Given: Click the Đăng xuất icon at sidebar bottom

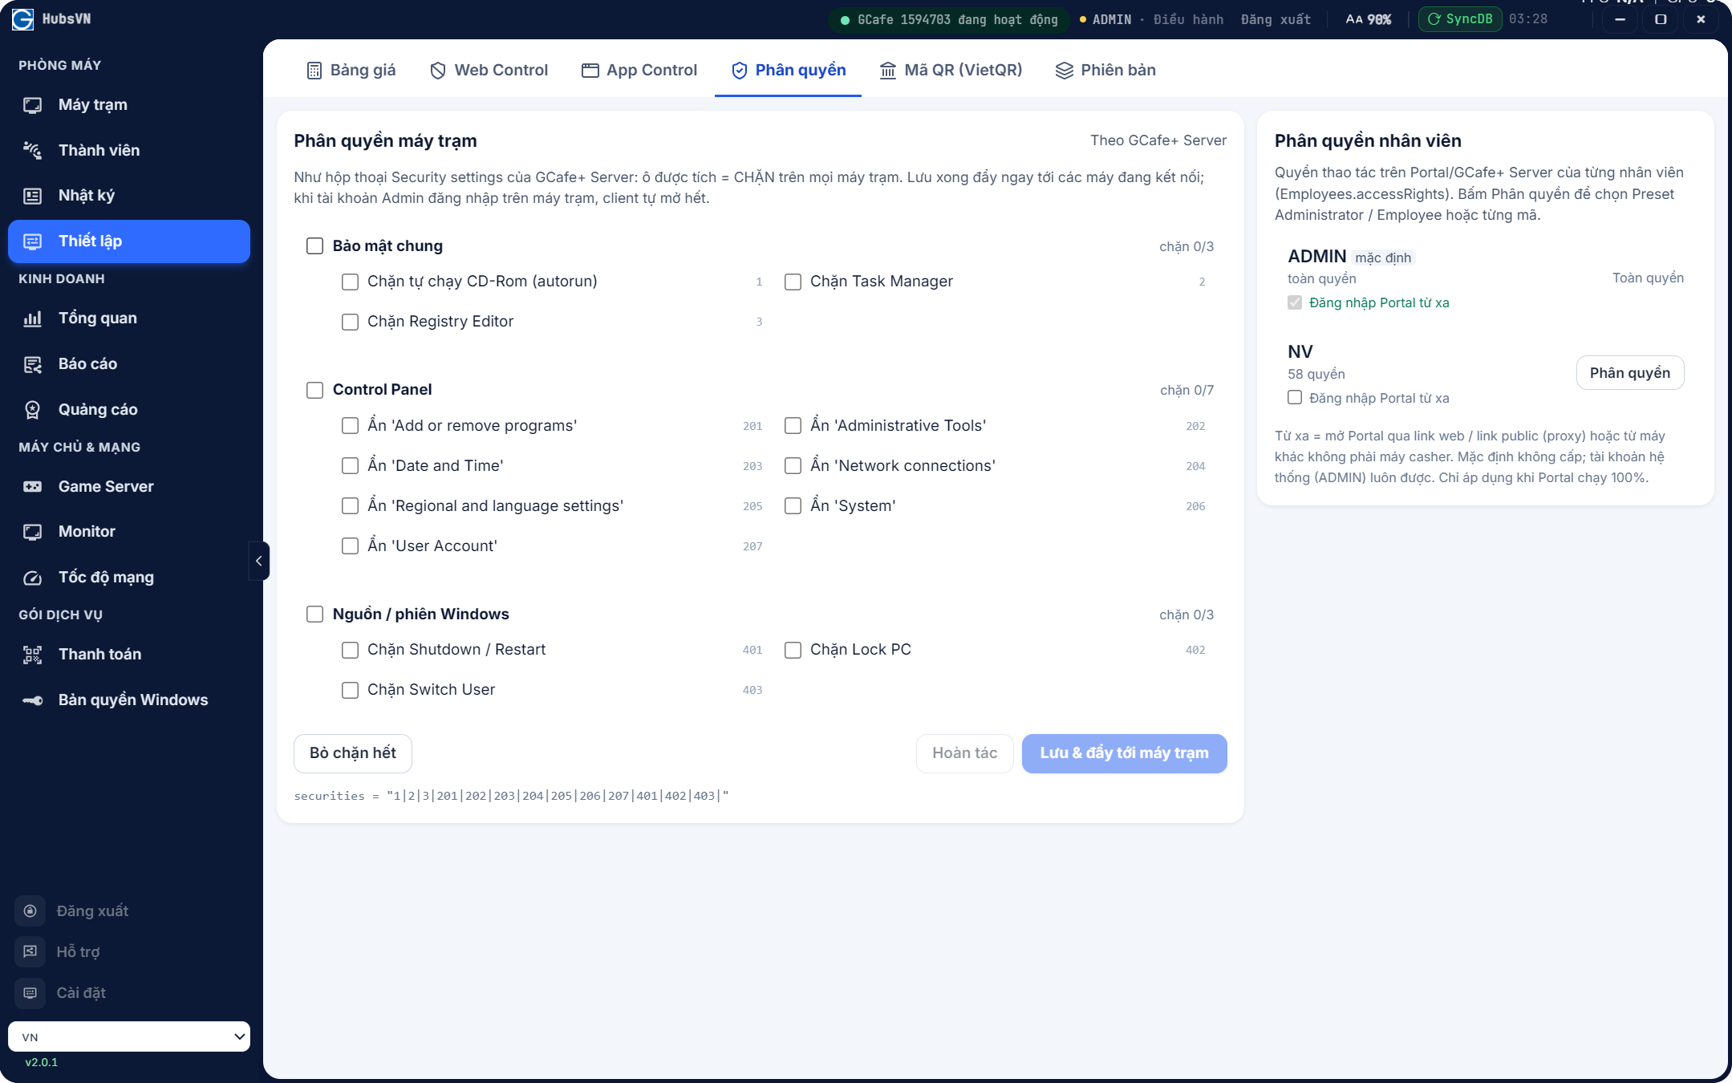Looking at the screenshot, I should point(30,911).
